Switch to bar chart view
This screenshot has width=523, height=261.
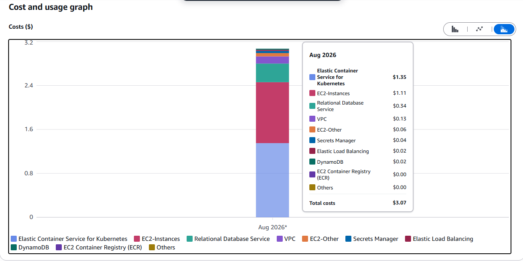coord(455,29)
